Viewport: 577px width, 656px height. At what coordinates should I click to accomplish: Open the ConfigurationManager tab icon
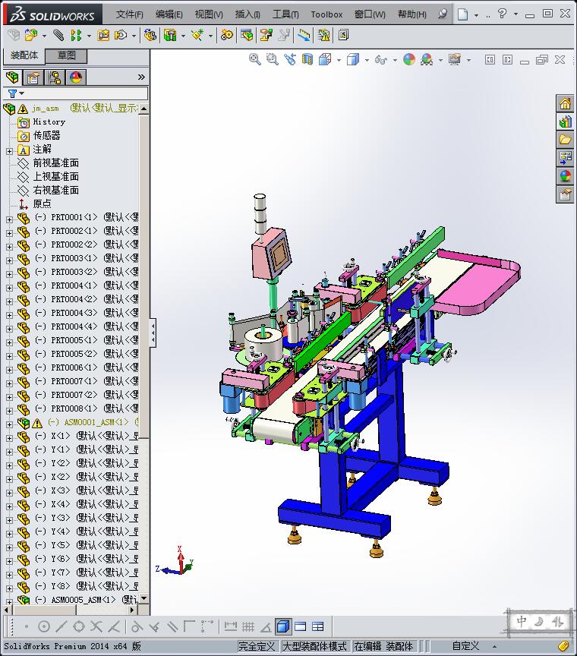[55, 77]
